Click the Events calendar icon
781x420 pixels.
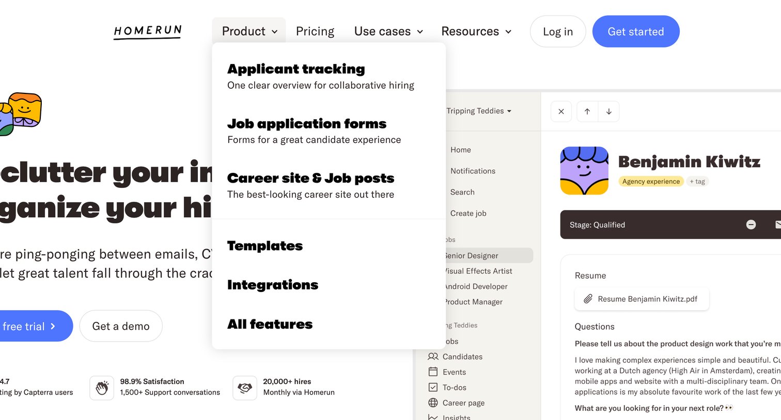(x=433, y=371)
